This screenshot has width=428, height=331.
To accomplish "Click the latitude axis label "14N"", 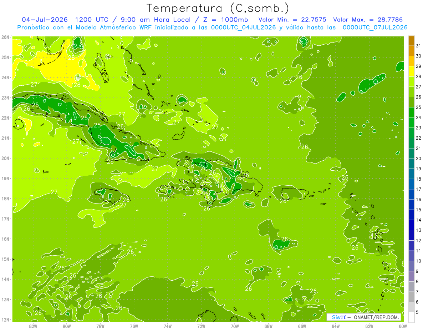I will (x=5, y=279).
